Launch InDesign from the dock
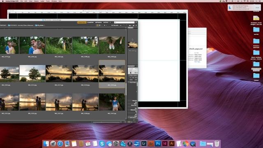This screenshot has width=263, height=148. (x=165, y=143)
